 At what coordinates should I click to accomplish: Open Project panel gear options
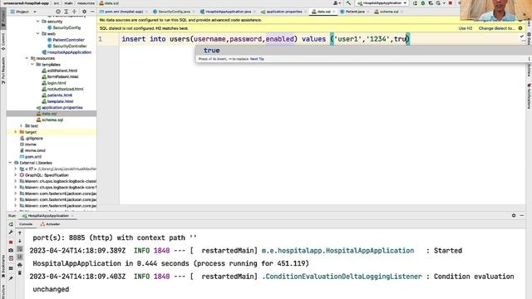tap(85, 12)
